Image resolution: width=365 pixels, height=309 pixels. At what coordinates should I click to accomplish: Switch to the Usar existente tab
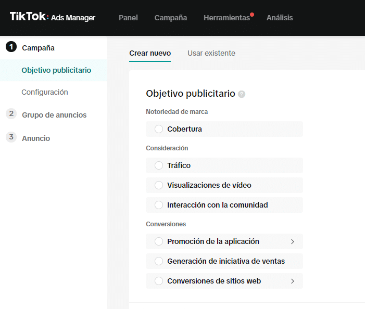pyautogui.click(x=211, y=53)
